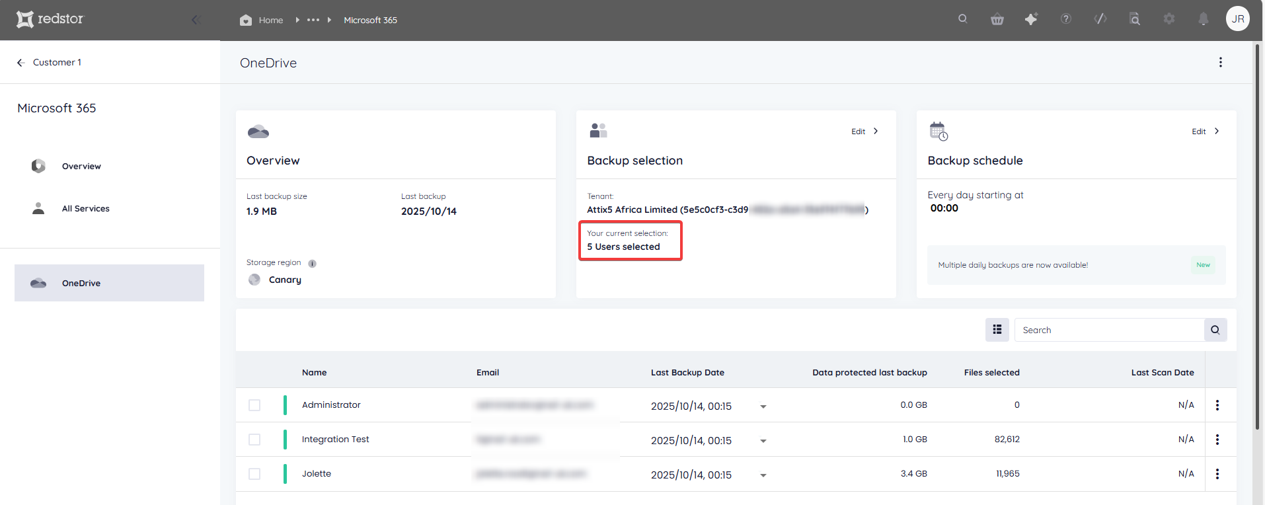This screenshot has width=1265, height=505.
Task: Open the top bar search icon
Action: pos(963,19)
